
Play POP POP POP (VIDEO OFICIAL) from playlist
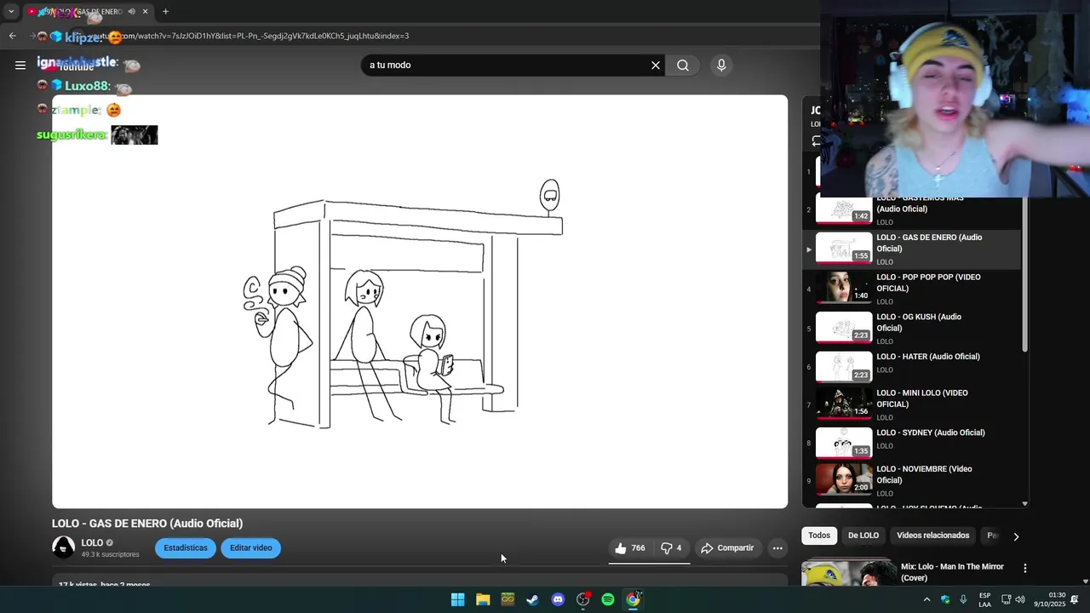(x=911, y=289)
